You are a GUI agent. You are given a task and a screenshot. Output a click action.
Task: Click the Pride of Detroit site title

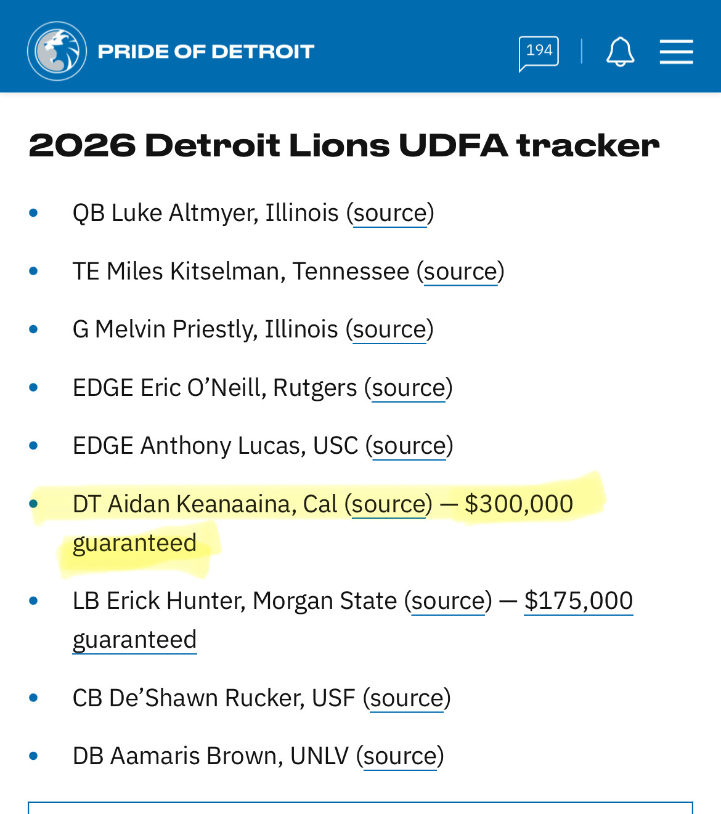pyautogui.click(x=206, y=52)
